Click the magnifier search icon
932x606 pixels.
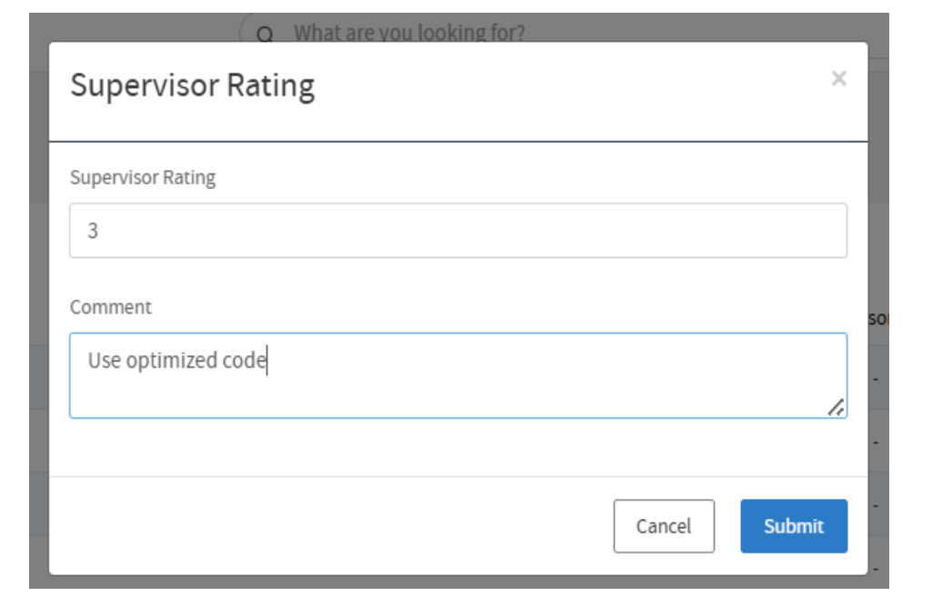(265, 35)
